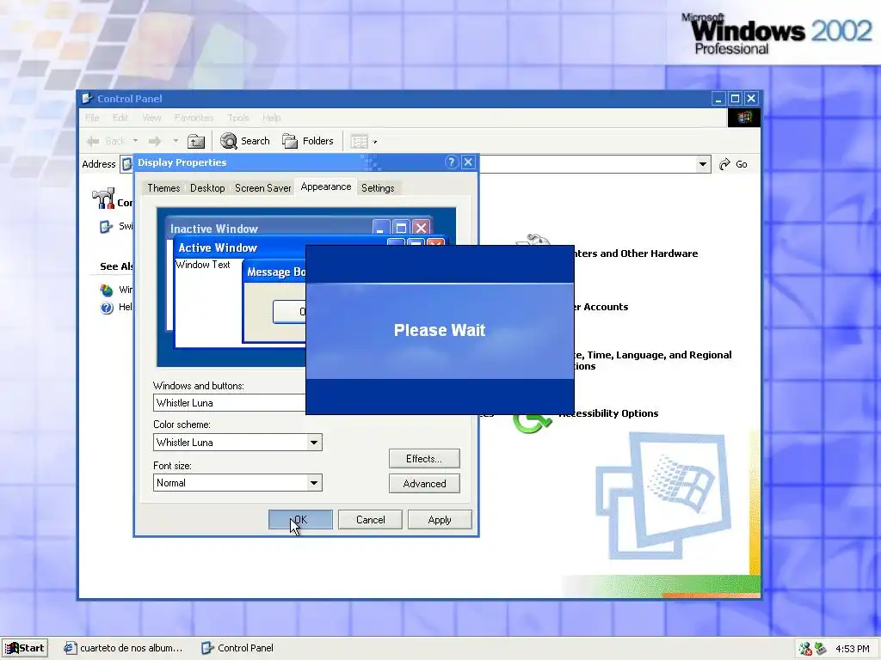Click the Control Panel title bar icon
881x660 pixels.
pyautogui.click(x=87, y=99)
